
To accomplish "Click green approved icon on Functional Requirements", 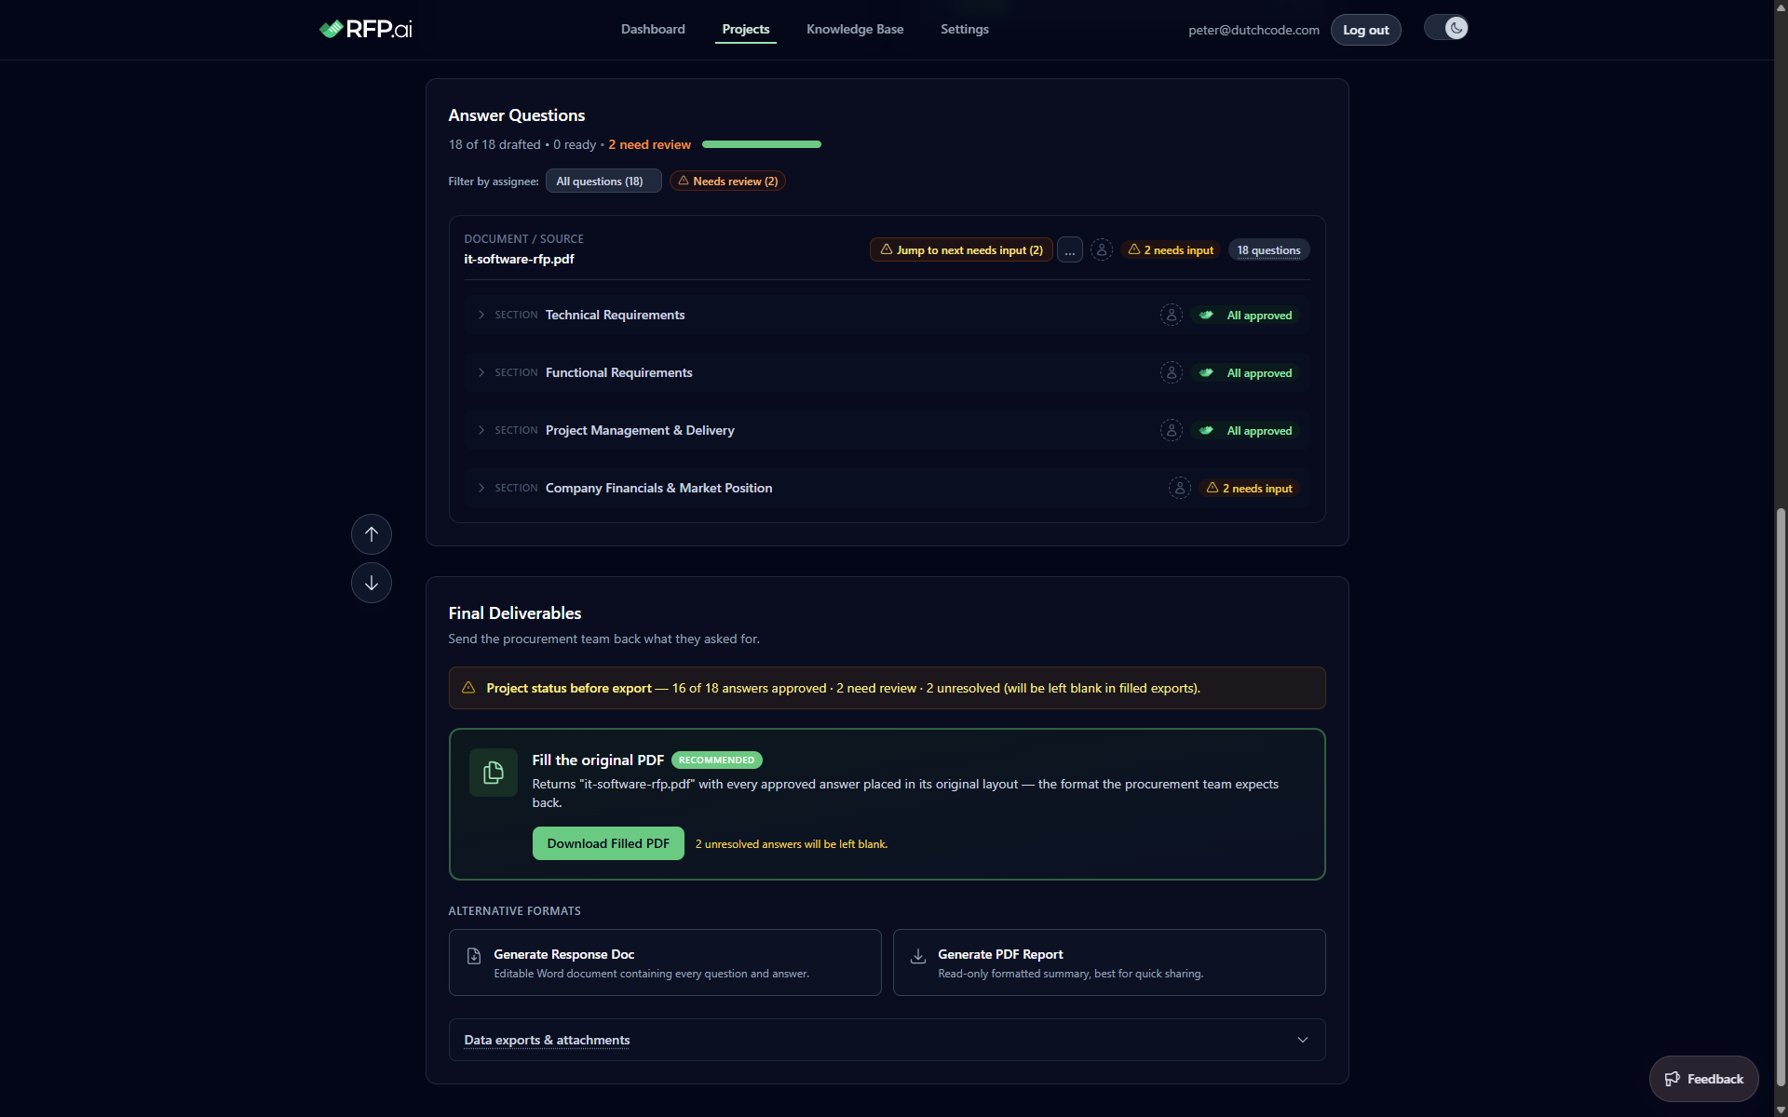I will tap(1206, 372).
